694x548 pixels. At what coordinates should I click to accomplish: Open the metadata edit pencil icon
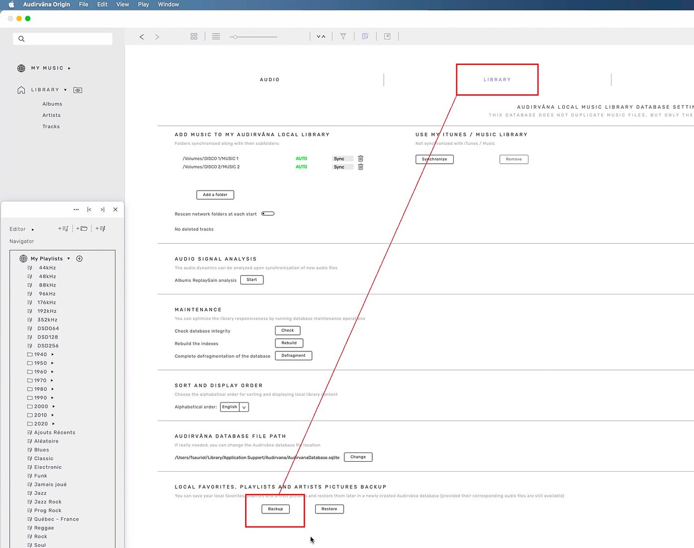387,36
